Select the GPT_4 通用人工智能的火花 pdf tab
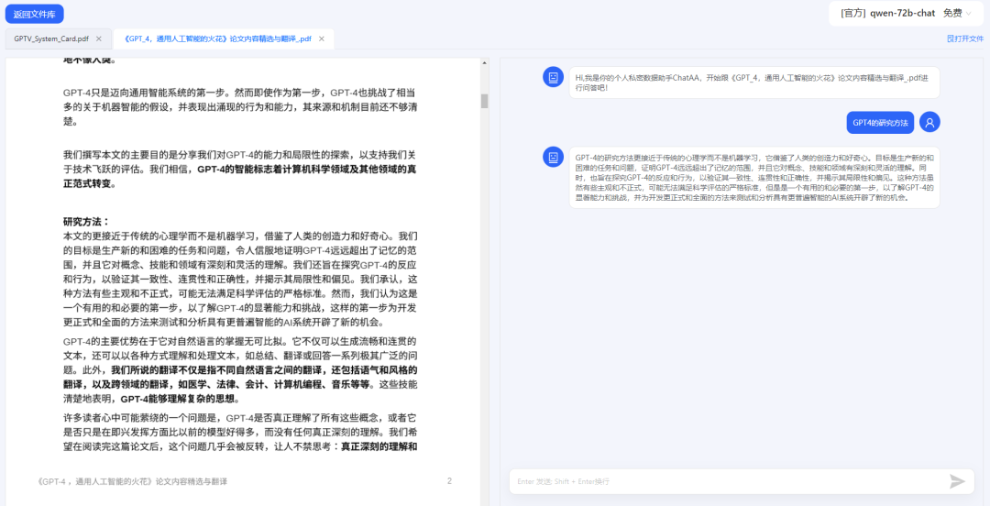 (218, 38)
